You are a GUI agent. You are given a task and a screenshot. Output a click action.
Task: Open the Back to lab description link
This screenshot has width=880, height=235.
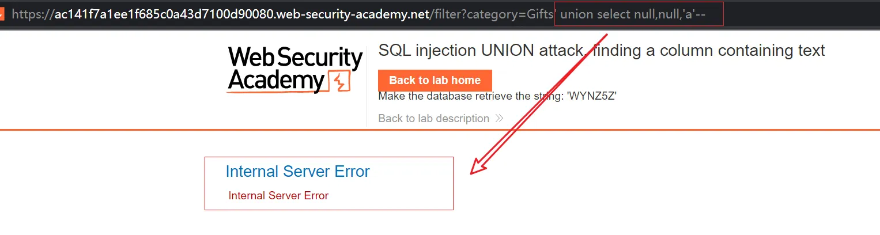[433, 119]
